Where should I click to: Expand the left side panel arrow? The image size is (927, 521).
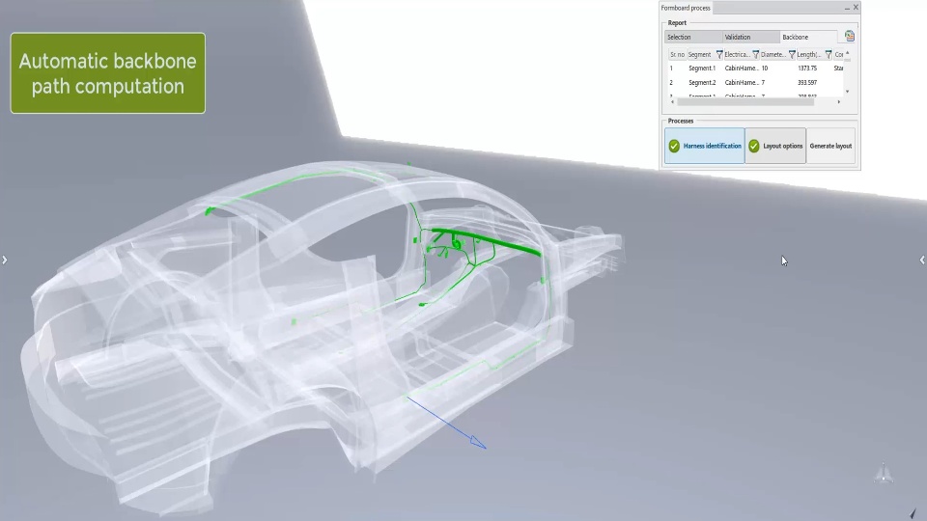point(4,260)
